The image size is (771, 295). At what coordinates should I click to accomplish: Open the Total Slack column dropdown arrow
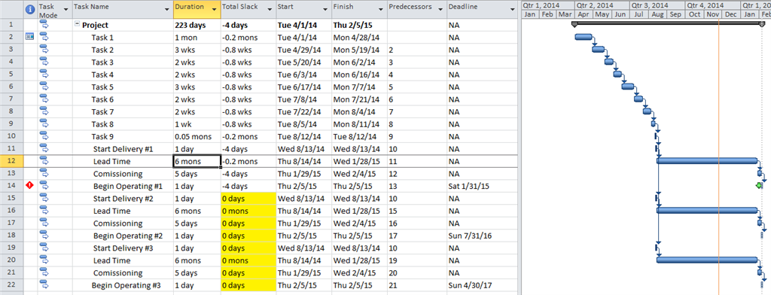(269, 9)
